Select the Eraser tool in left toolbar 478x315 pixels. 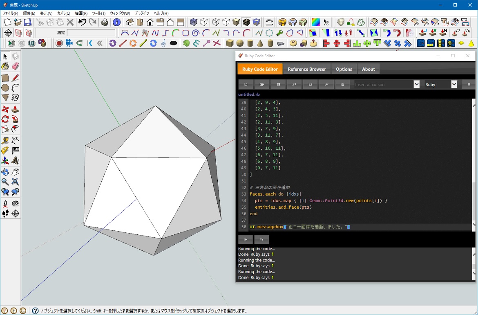pos(16,66)
